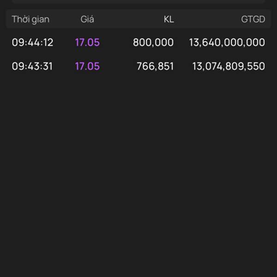Click the GTGD column header
Image resolution: width=277 pixels, height=277 pixels.
[253, 19]
